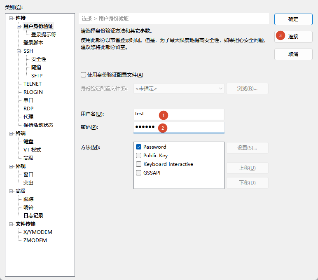Uncheck the Password method checkbox
The height and width of the screenshot is (280, 318).
[139, 147]
